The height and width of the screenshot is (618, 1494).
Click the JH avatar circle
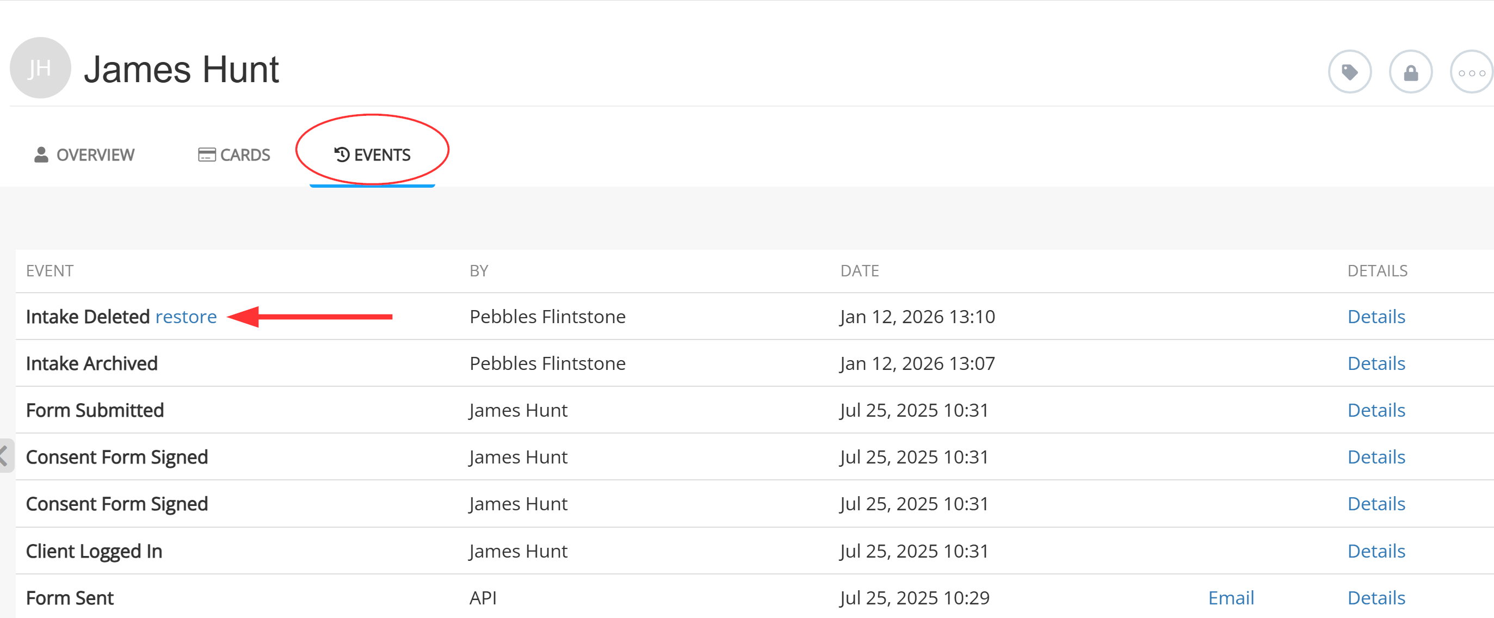tap(40, 69)
